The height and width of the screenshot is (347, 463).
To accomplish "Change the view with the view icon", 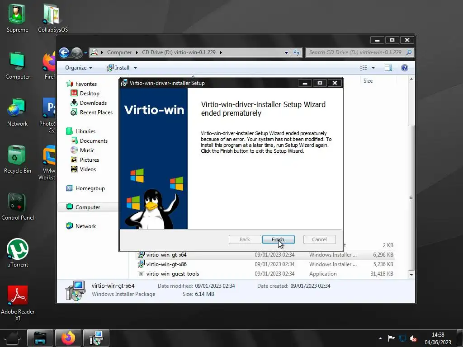I will point(363,68).
